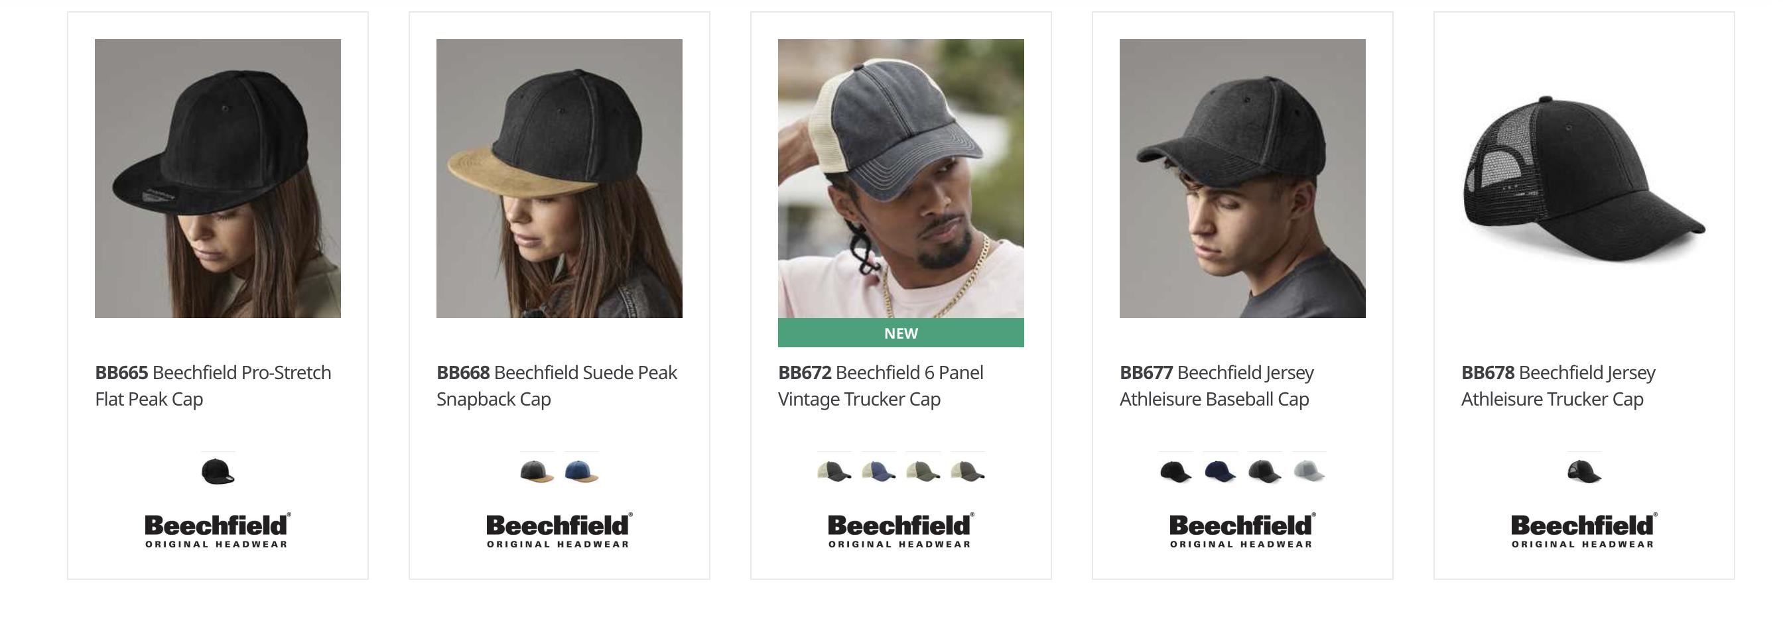Select the black swatch under BB665 cap
The height and width of the screenshot is (617, 1787).
point(218,471)
